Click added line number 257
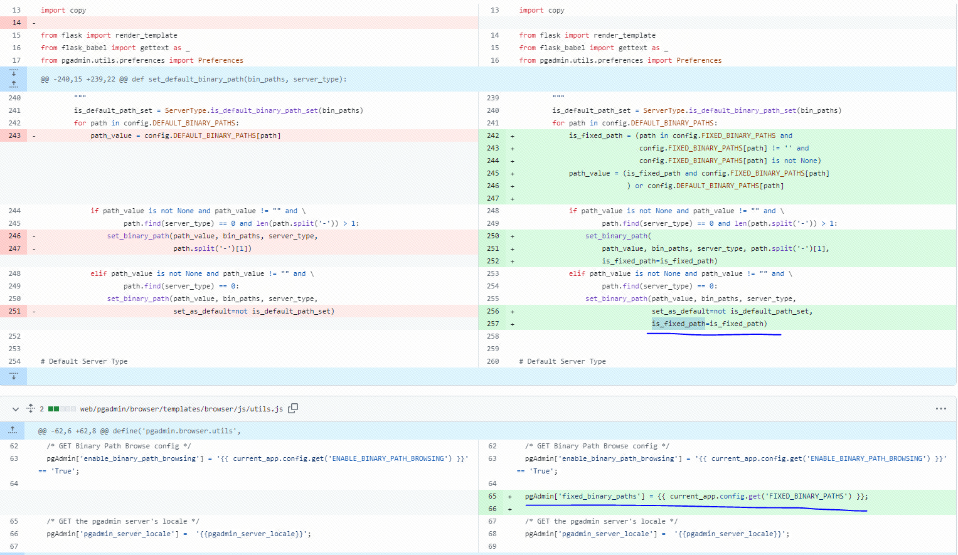Screen dimensions: 958x555 pyautogui.click(x=493, y=324)
